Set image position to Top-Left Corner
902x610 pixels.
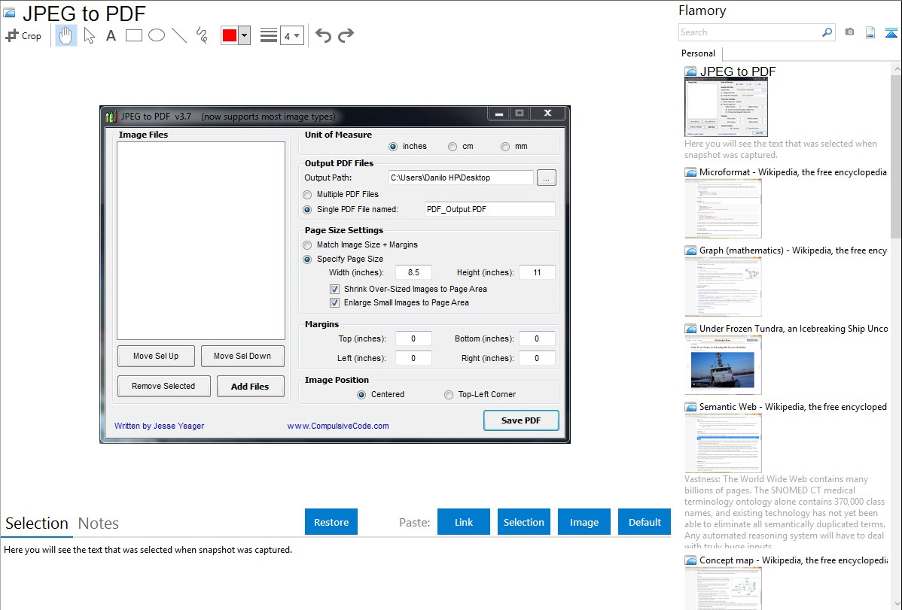click(449, 395)
